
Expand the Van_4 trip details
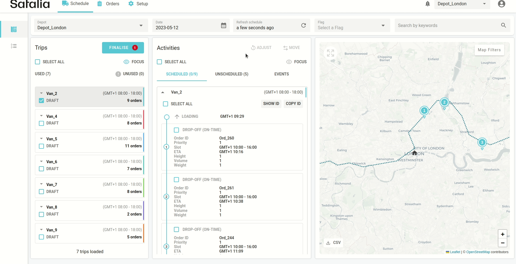click(41, 116)
